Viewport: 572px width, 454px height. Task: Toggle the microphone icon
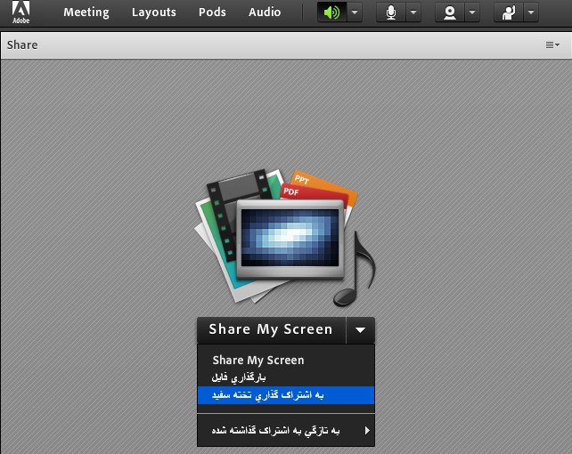click(x=391, y=12)
